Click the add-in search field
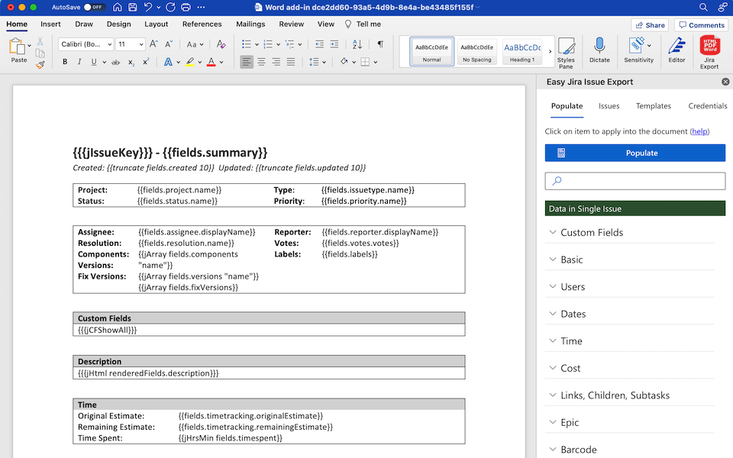The width and height of the screenshot is (733, 458). point(635,181)
